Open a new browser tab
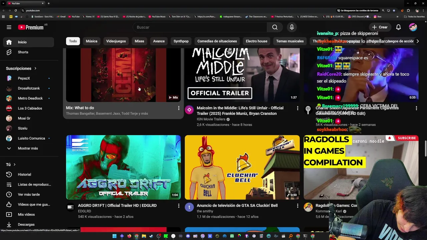427x240 pixels. point(49,3)
